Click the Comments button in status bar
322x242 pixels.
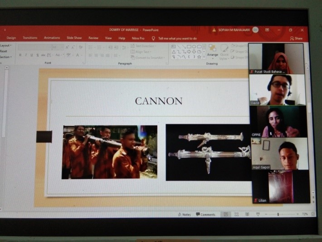point(205,214)
